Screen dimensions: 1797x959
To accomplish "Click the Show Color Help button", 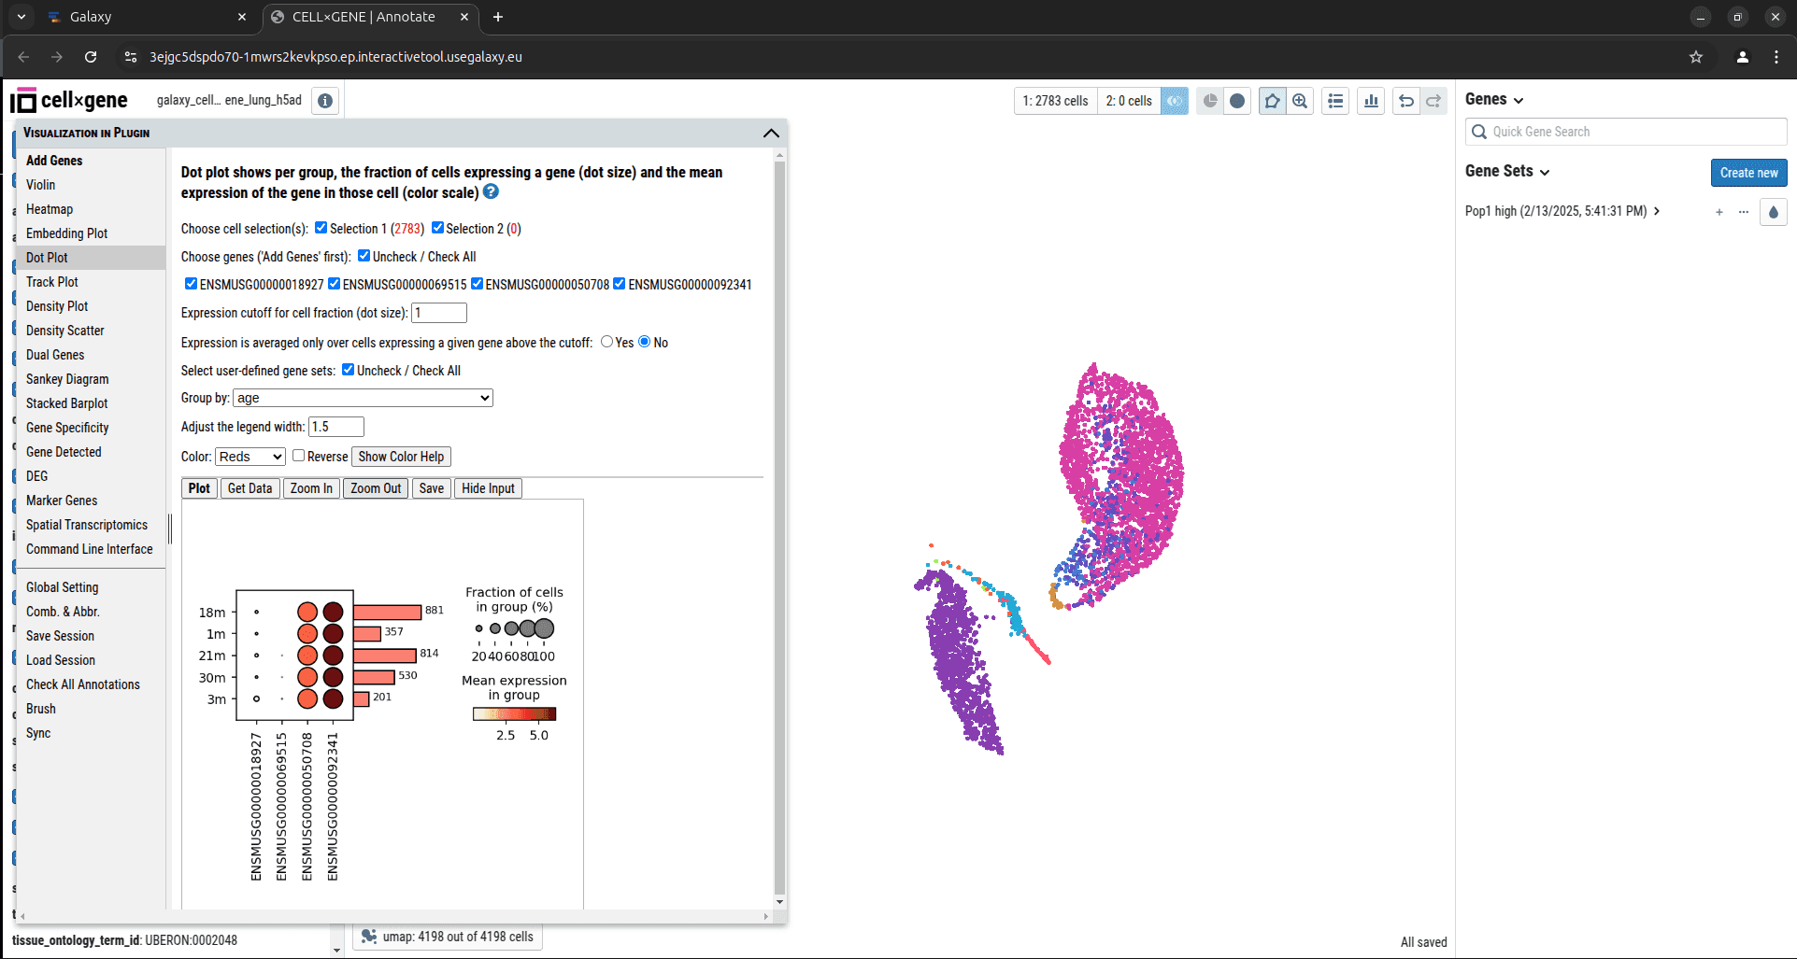I will click(x=401, y=457).
